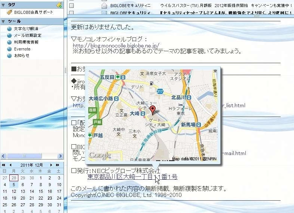Click 五反田 station icon on map
294x213 pixels.
[x=123, y=77]
